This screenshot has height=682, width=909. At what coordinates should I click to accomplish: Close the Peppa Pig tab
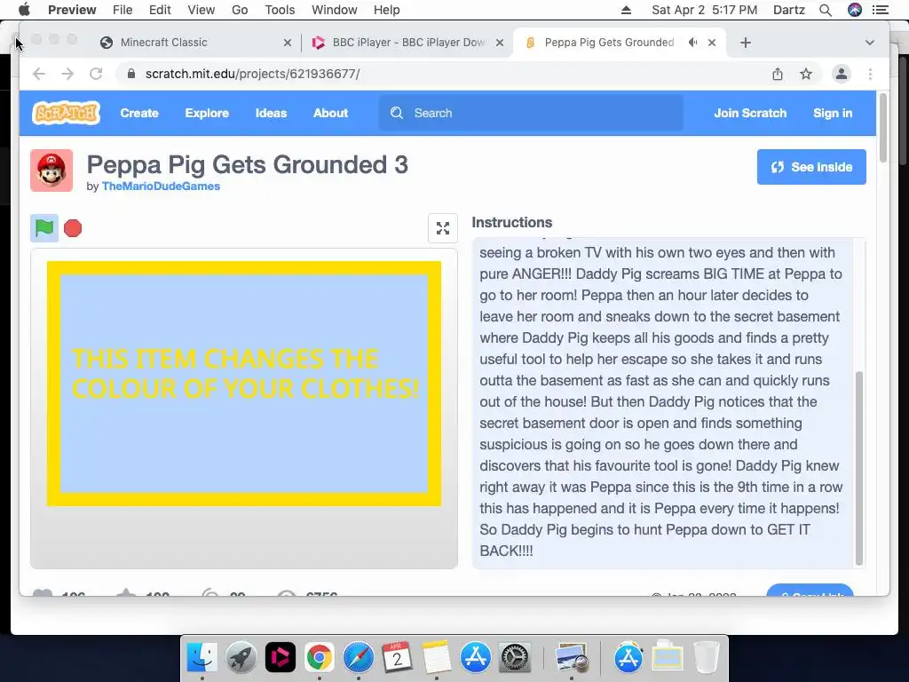point(712,43)
